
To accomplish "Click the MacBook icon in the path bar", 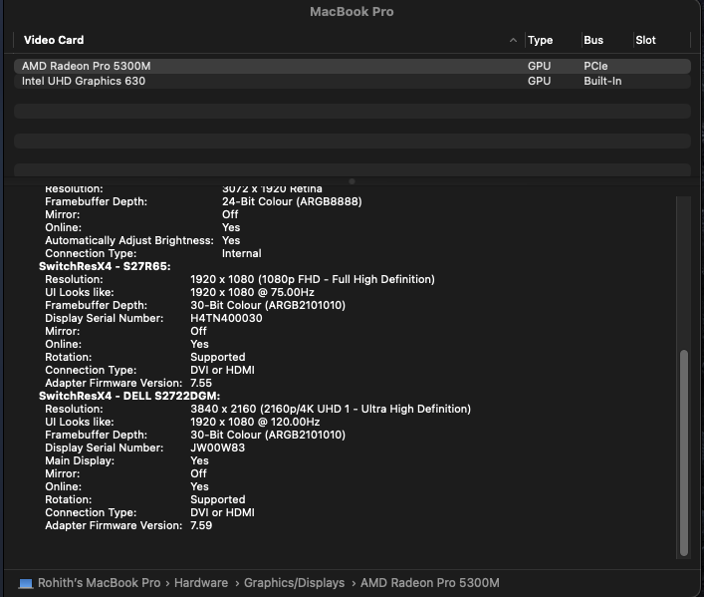I will [x=26, y=583].
